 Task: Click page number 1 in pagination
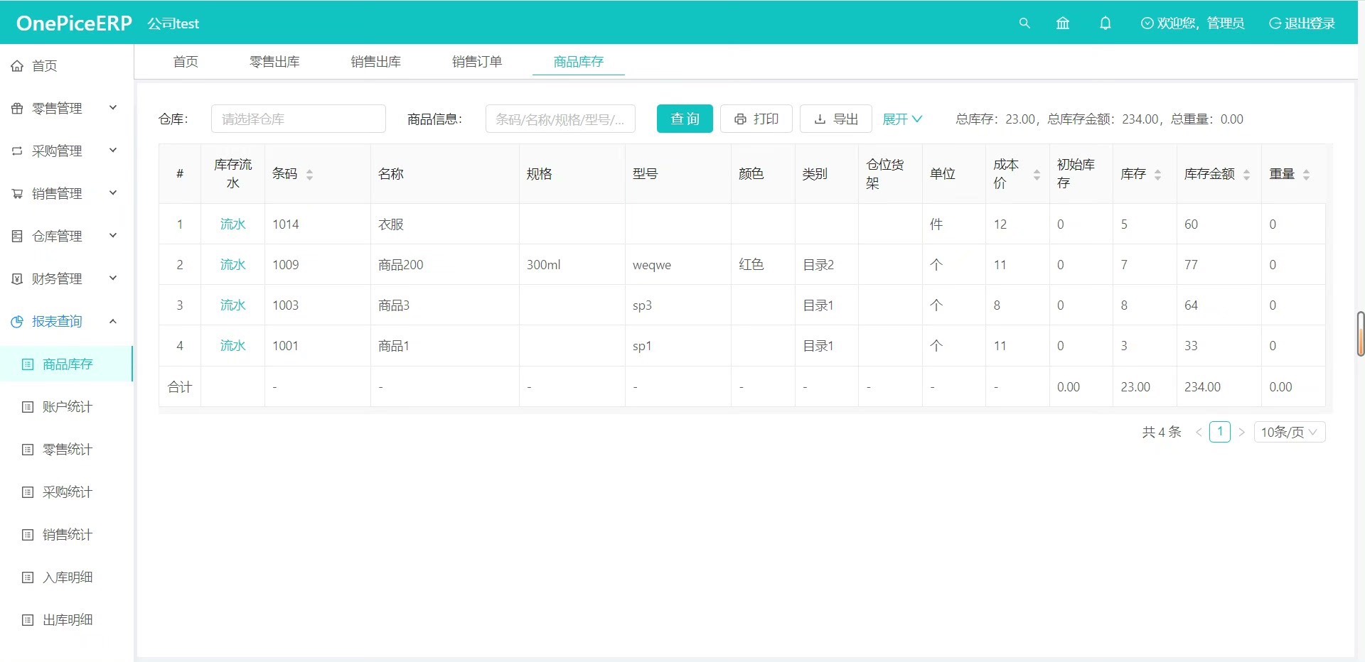1220,432
